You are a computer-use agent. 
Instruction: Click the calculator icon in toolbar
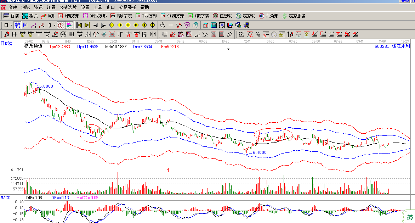214,25
